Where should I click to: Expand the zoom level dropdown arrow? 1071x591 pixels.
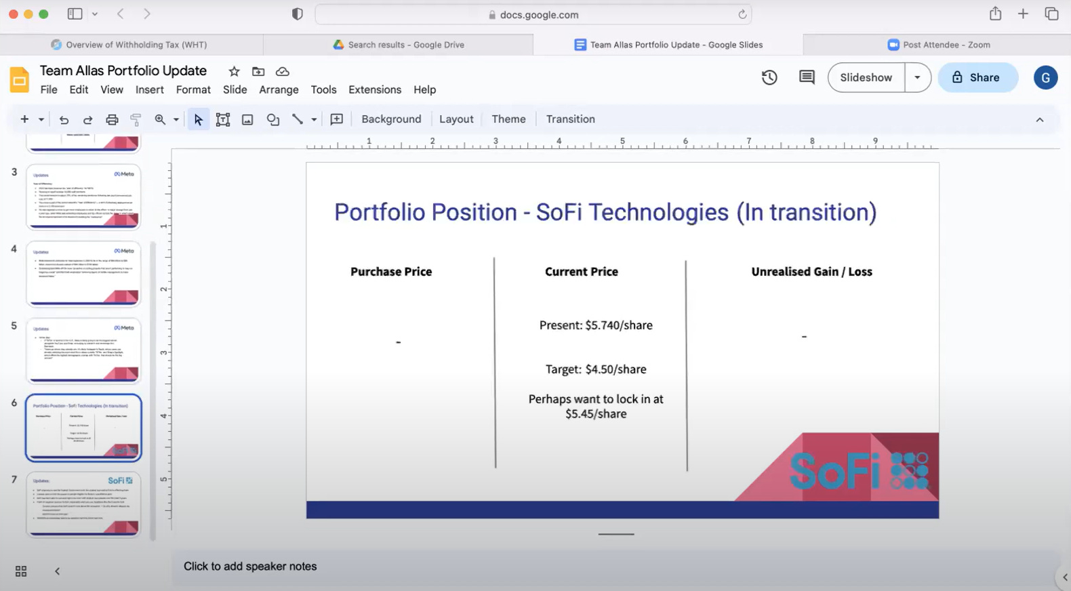point(176,119)
